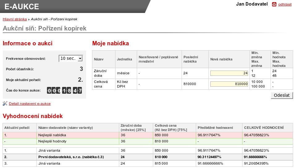
Task: Click the user name Jan Dodavatel
Action: click(252, 4)
